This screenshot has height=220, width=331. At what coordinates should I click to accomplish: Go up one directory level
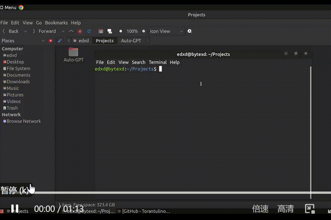coord(71,31)
